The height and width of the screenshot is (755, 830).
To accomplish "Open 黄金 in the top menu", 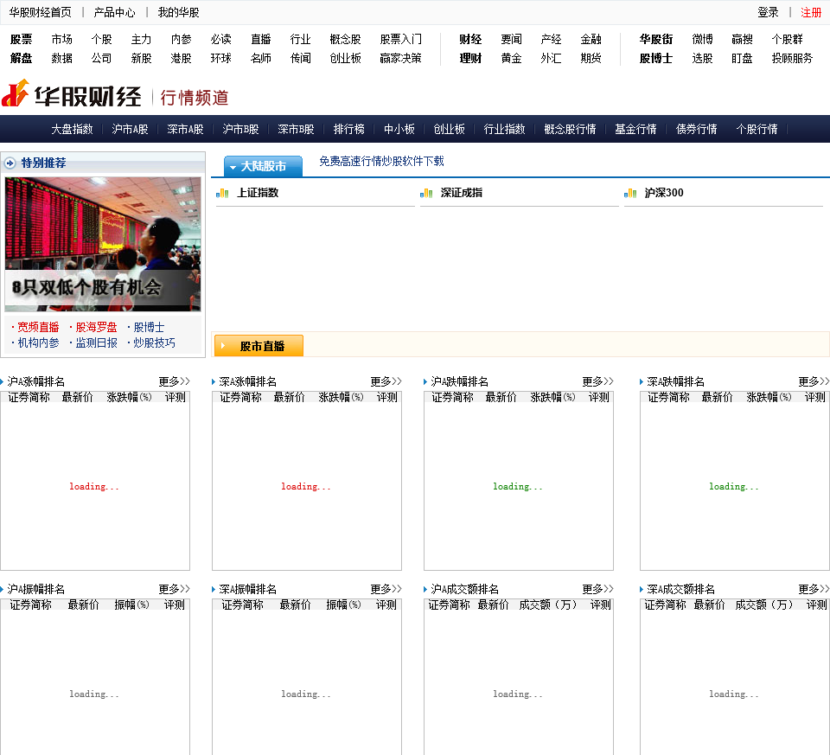I will tap(511, 58).
